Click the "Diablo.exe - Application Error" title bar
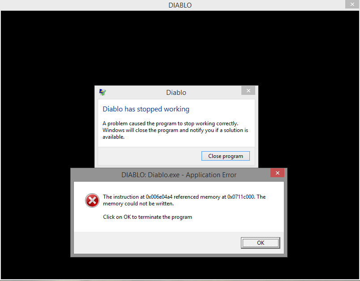This screenshot has height=281, width=360. 179,175
